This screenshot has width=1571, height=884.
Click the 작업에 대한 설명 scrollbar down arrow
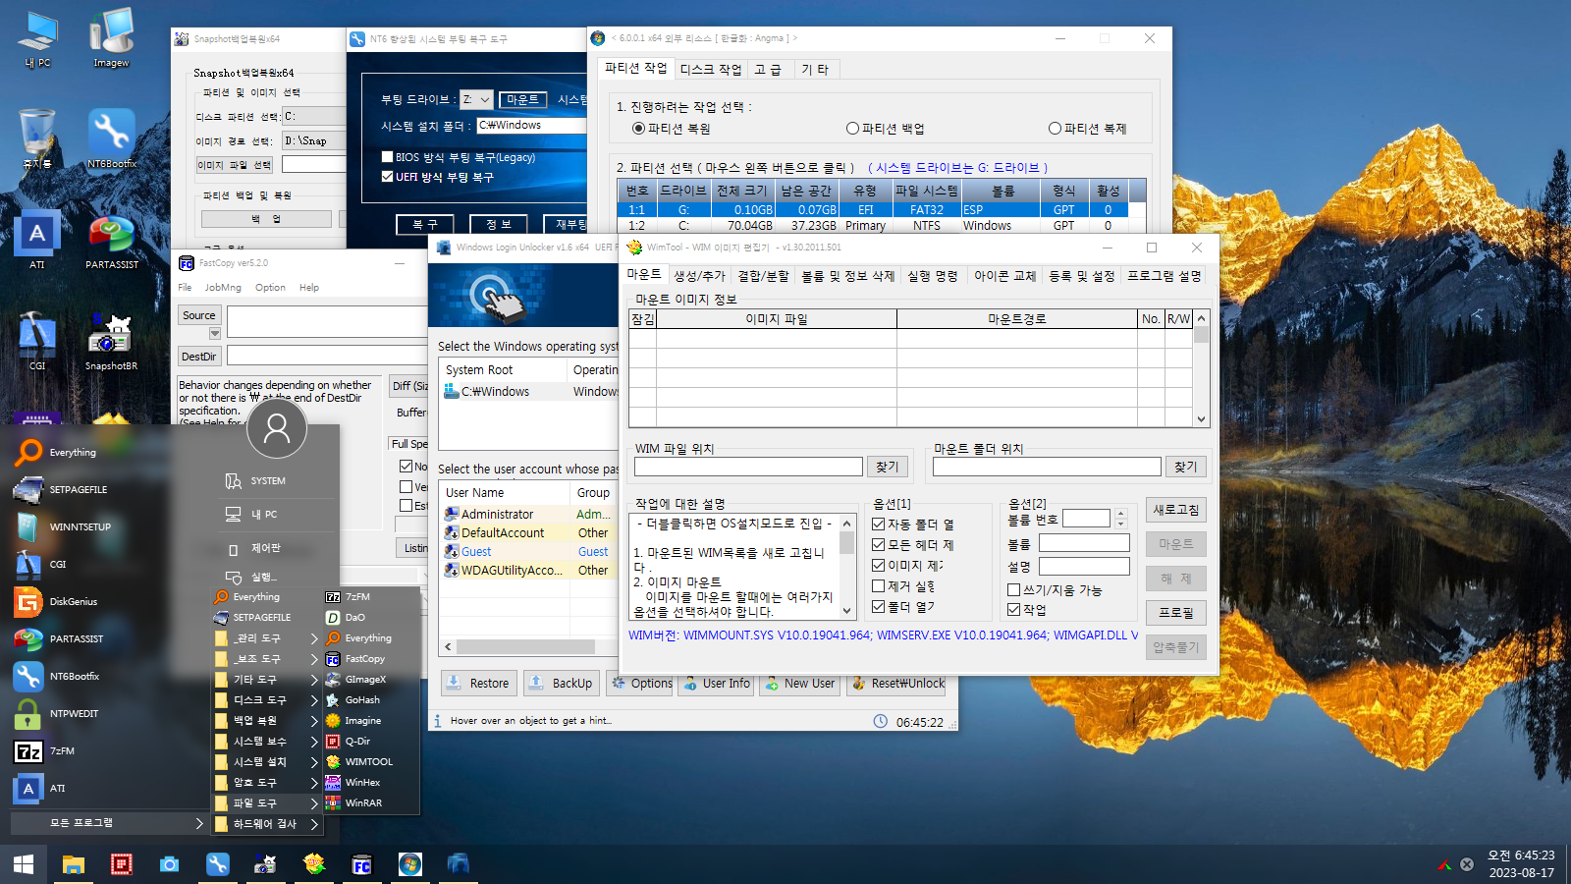coord(846,610)
